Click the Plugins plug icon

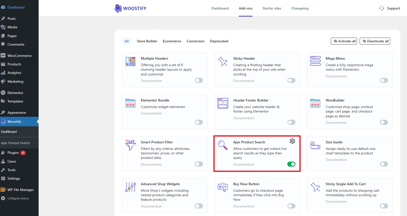click(x=3, y=153)
